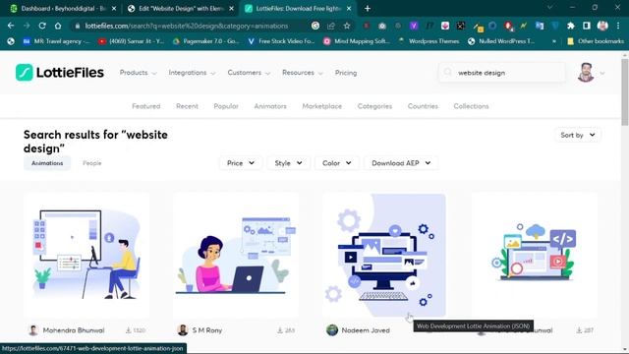The width and height of the screenshot is (629, 354).
Task: Open the Countries section
Action: (x=423, y=106)
